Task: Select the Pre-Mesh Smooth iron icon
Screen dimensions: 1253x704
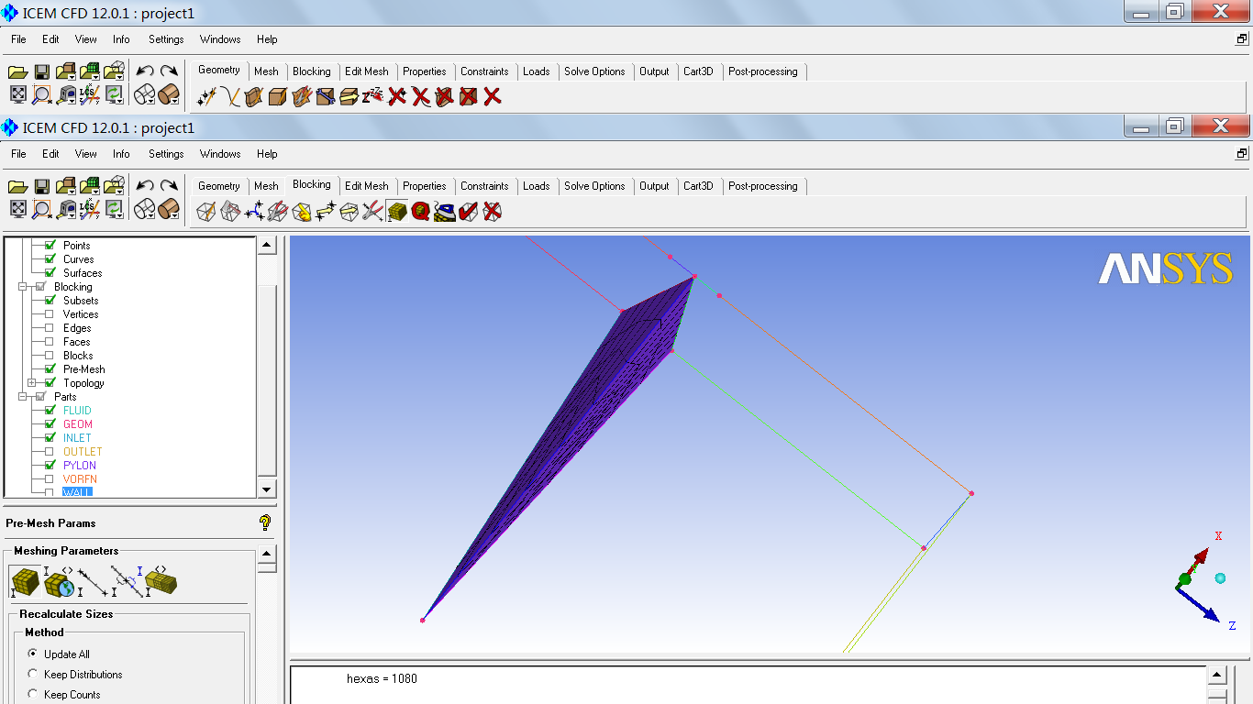Action: (445, 212)
